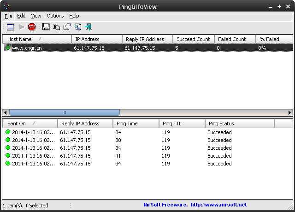Click green status icon for www.cngr.cn

coord(8,48)
